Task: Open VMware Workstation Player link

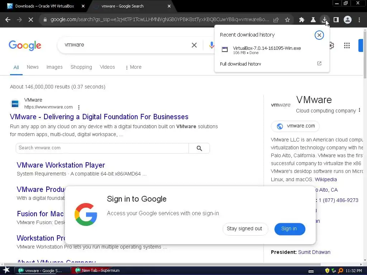Action: tap(61, 165)
